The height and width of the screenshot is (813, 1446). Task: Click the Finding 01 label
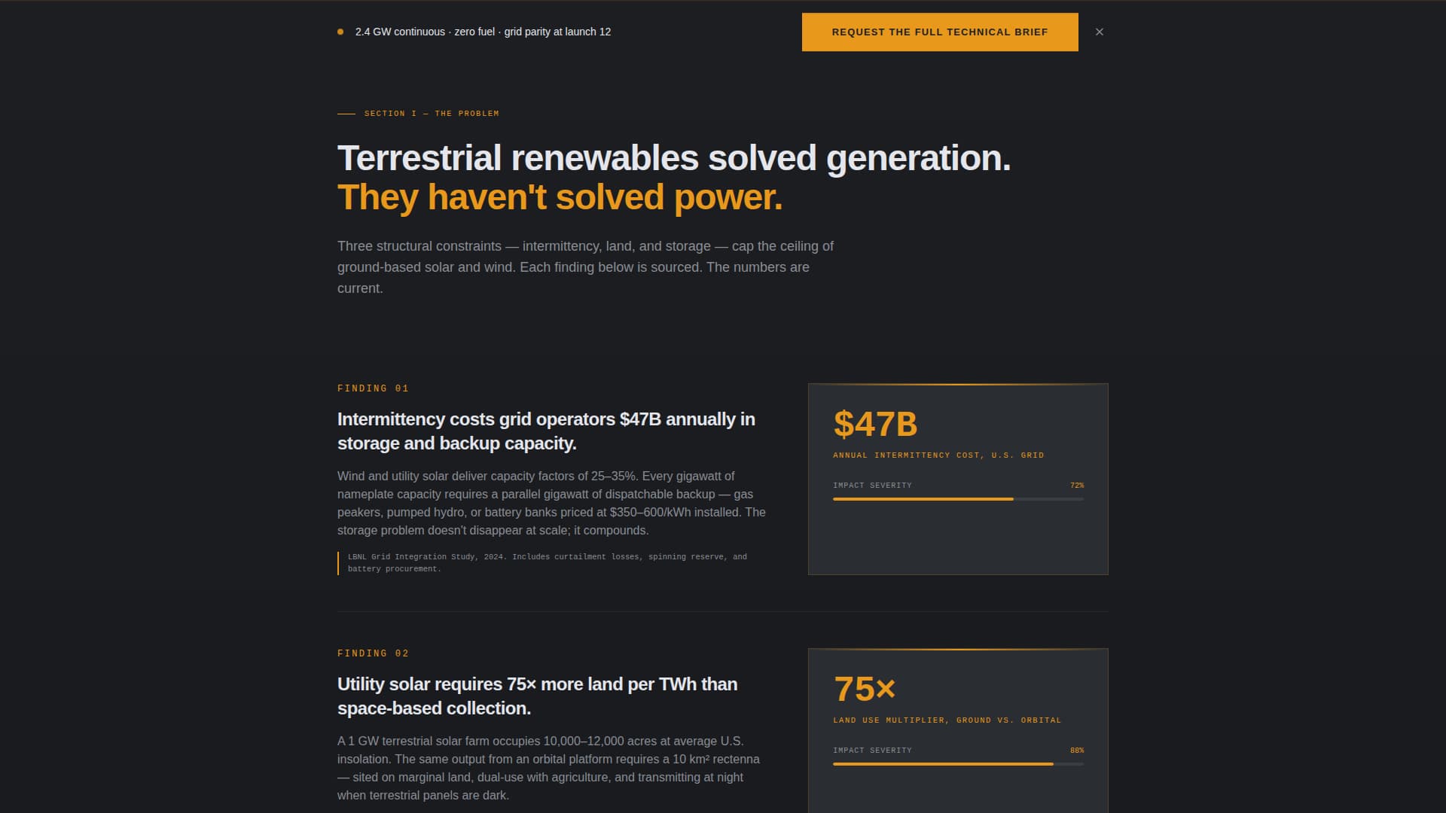[x=373, y=388]
